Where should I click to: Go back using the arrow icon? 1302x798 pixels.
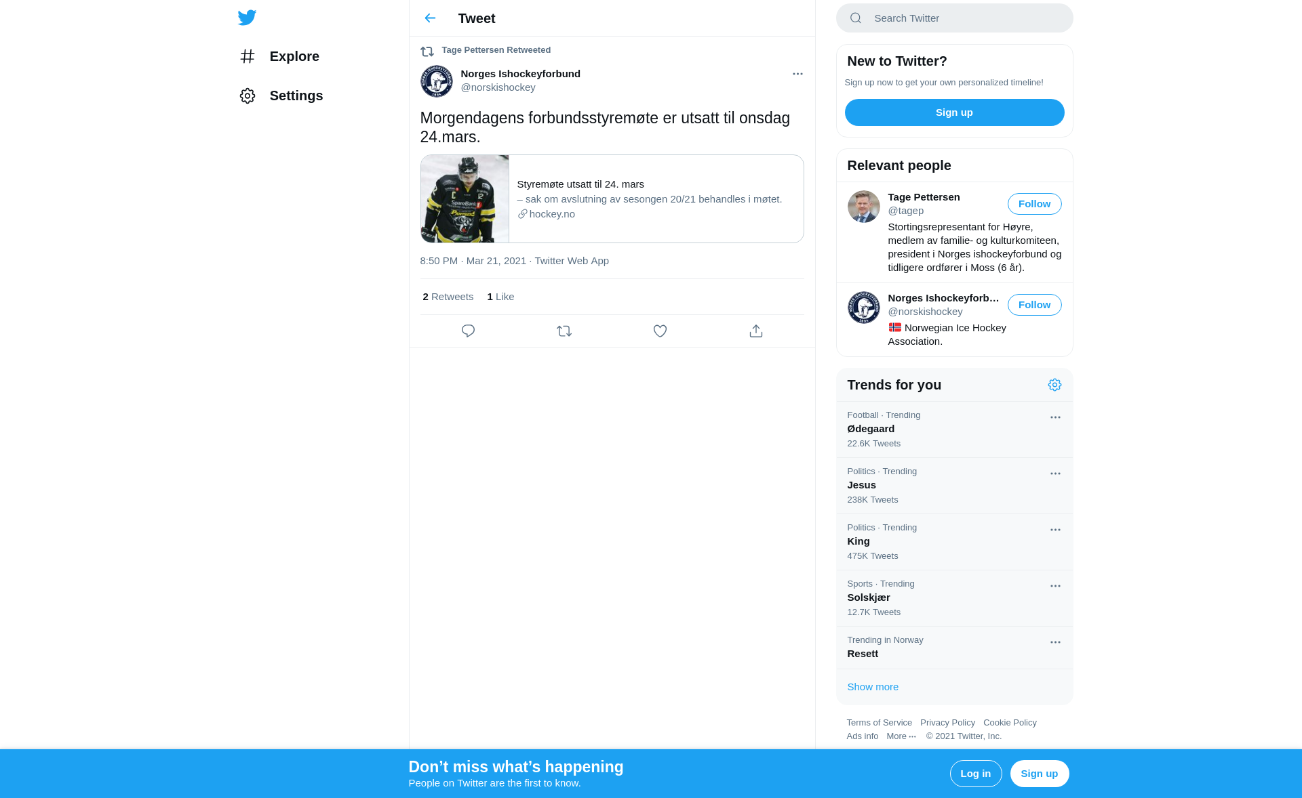(x=430, y=18)
